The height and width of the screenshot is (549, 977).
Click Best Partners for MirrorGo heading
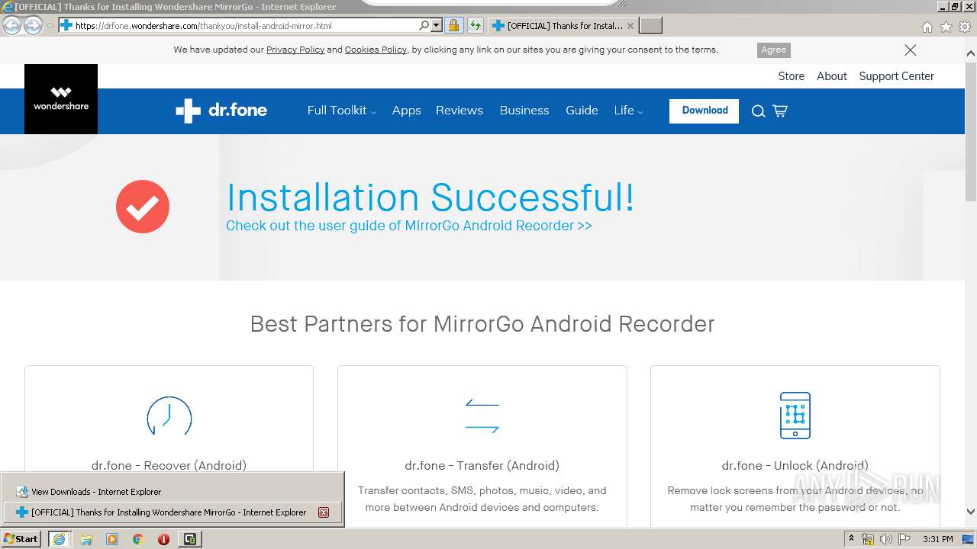[x=482, y=324]
